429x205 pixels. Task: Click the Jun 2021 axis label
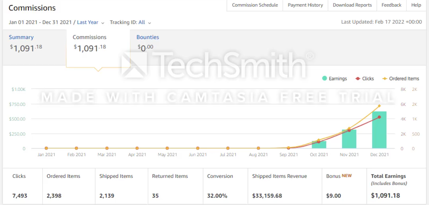coord(198,154)
